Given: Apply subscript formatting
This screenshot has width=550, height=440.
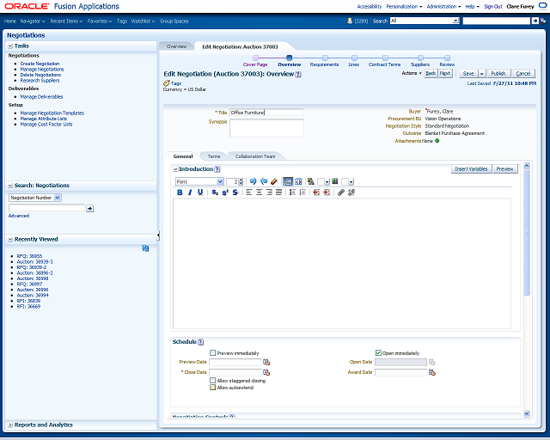Looking at the screenshot, I should pyautogui.click(x=215, y=192).
